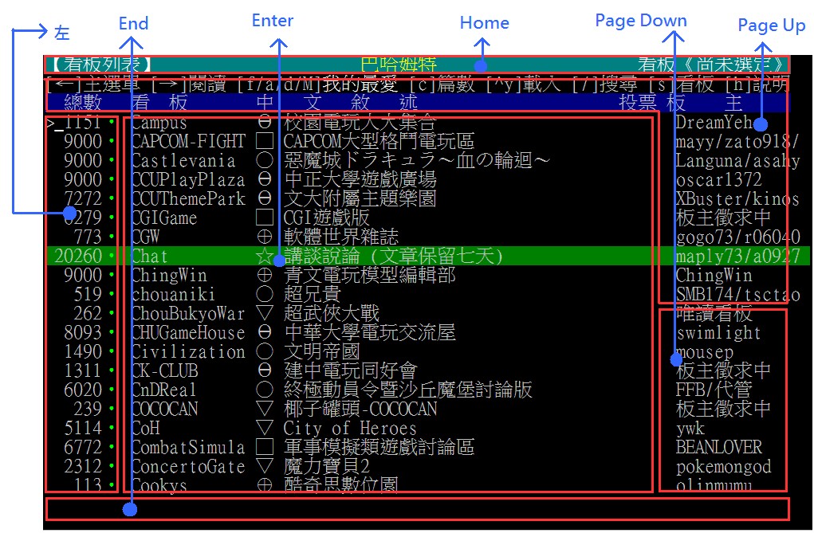
Task: Click the theta symbol beside Campus
Action: coord(264,123)
